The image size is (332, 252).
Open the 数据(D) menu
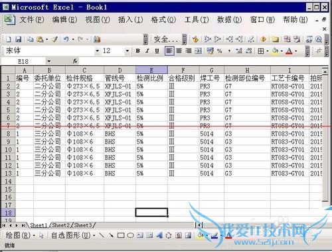[x=229, y=20]
